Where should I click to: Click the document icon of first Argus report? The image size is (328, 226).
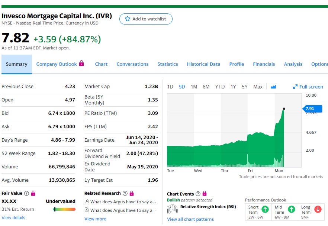[x=86, y=201]
